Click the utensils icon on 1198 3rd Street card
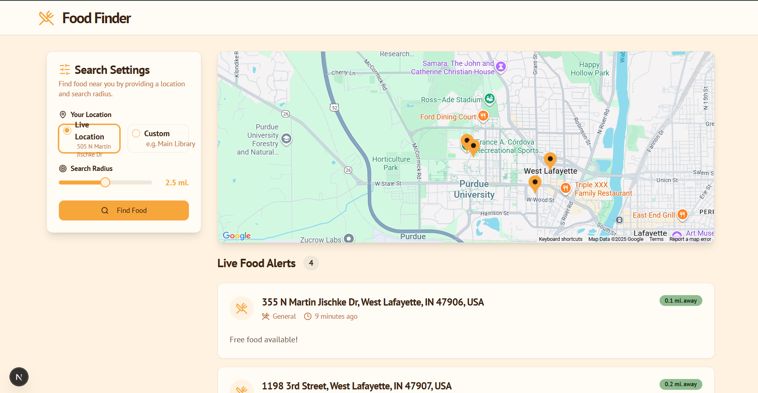Image resolution: width=758 pixels, height=393 pixels. tap(242, 387)
